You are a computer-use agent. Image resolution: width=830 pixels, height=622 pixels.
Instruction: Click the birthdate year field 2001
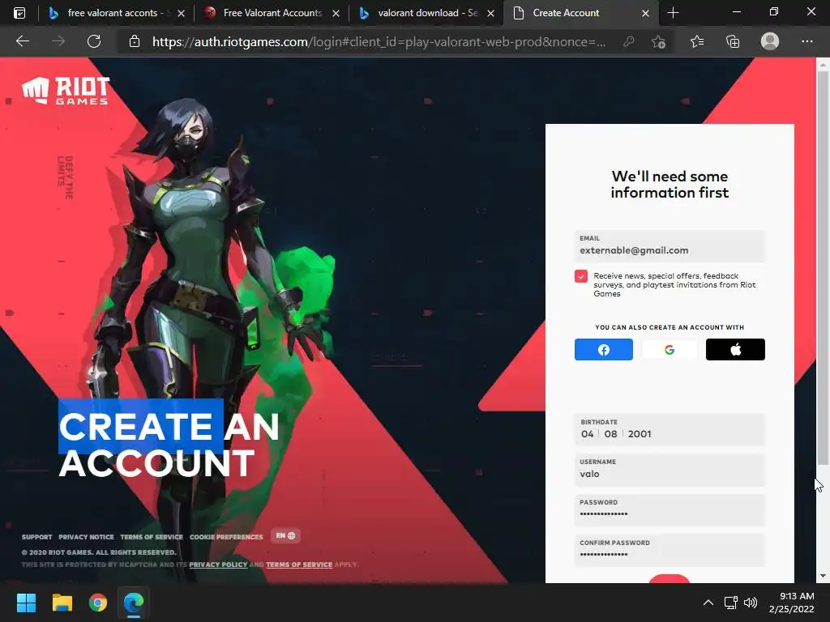tap(640, 434)
